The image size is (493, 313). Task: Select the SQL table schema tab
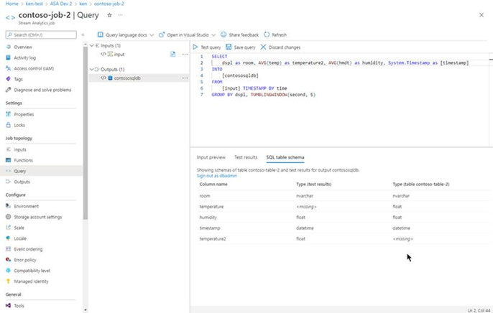285,157
